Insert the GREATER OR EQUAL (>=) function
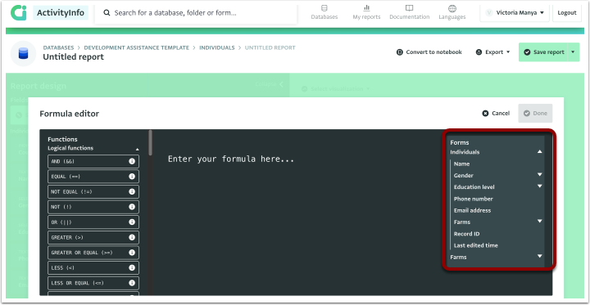 point(93,253)
